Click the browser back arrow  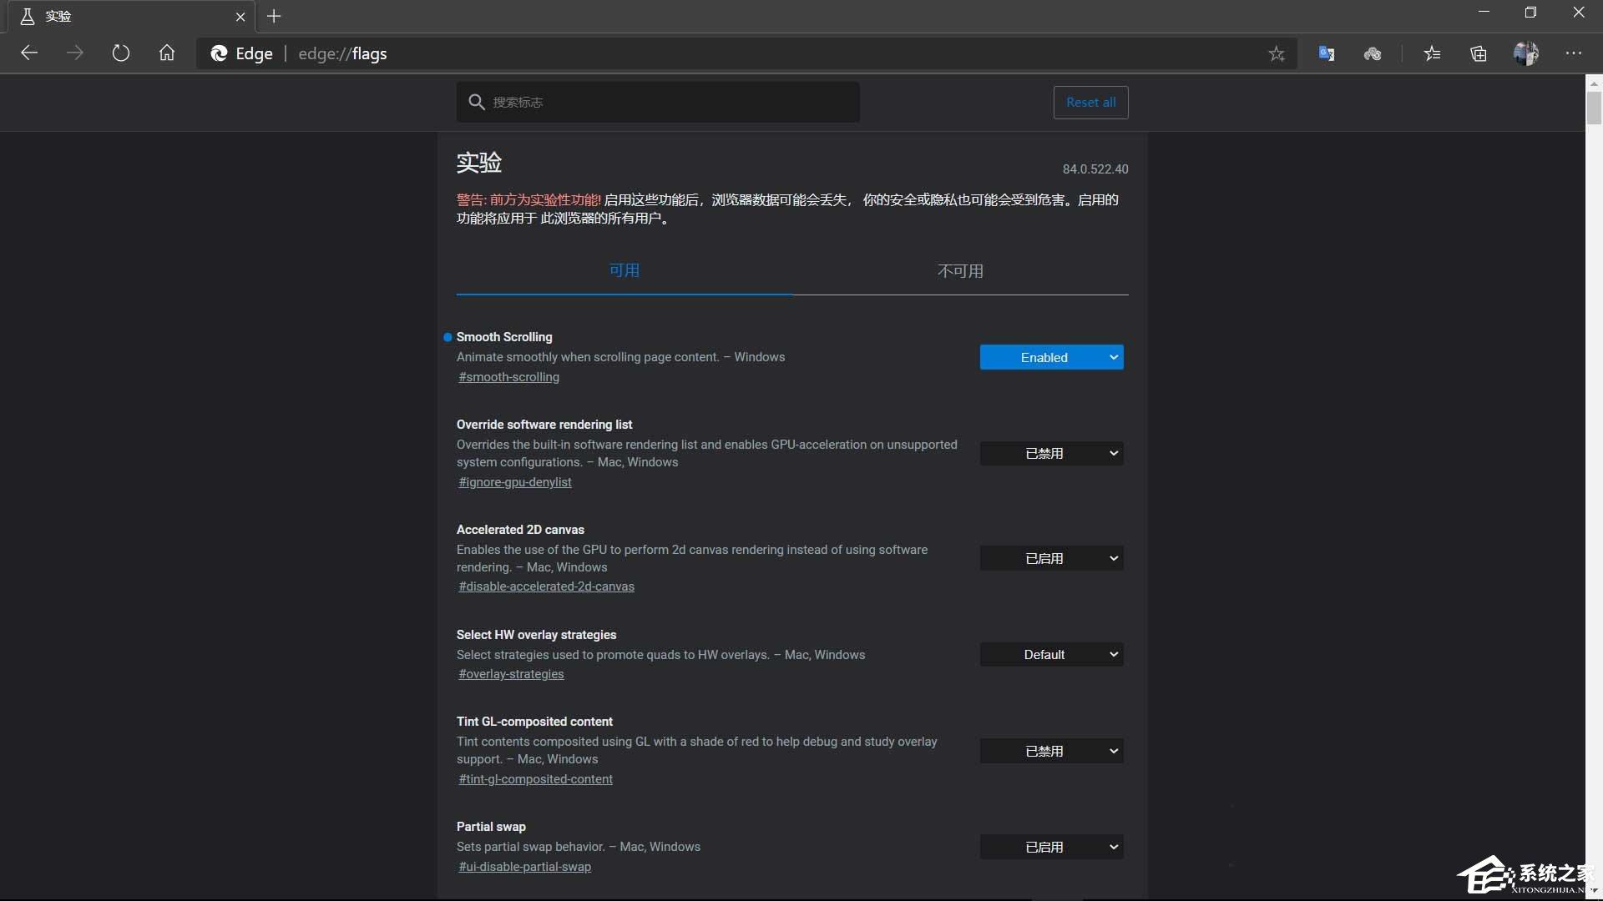coord(29,53)
